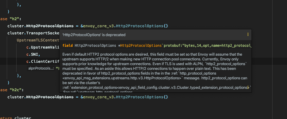Click the 'Http2ProtocolOptions' is deprecated message
Image resolution: width=287 pixels, height=119 pixels.
[94, 35]
